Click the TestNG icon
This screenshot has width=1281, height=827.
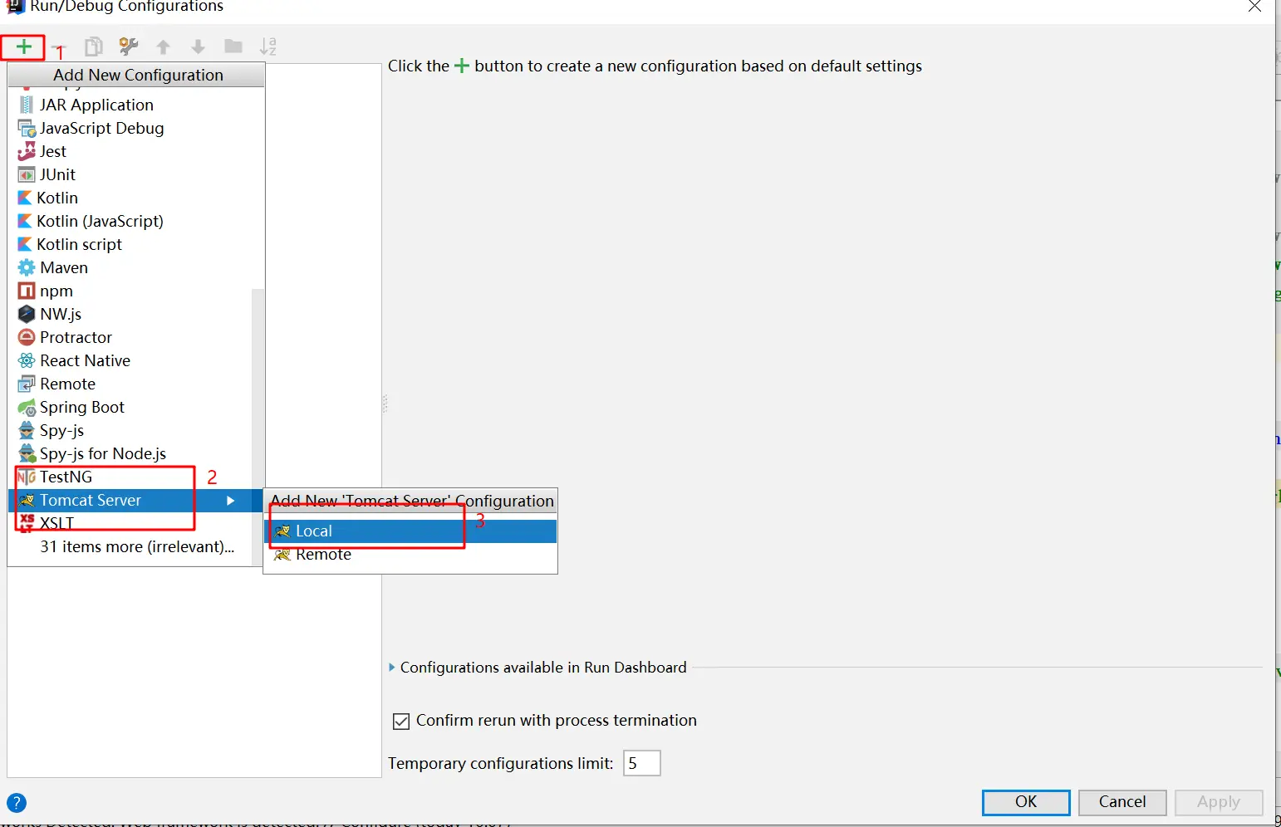pyautogui.click(x=27, y=477)
